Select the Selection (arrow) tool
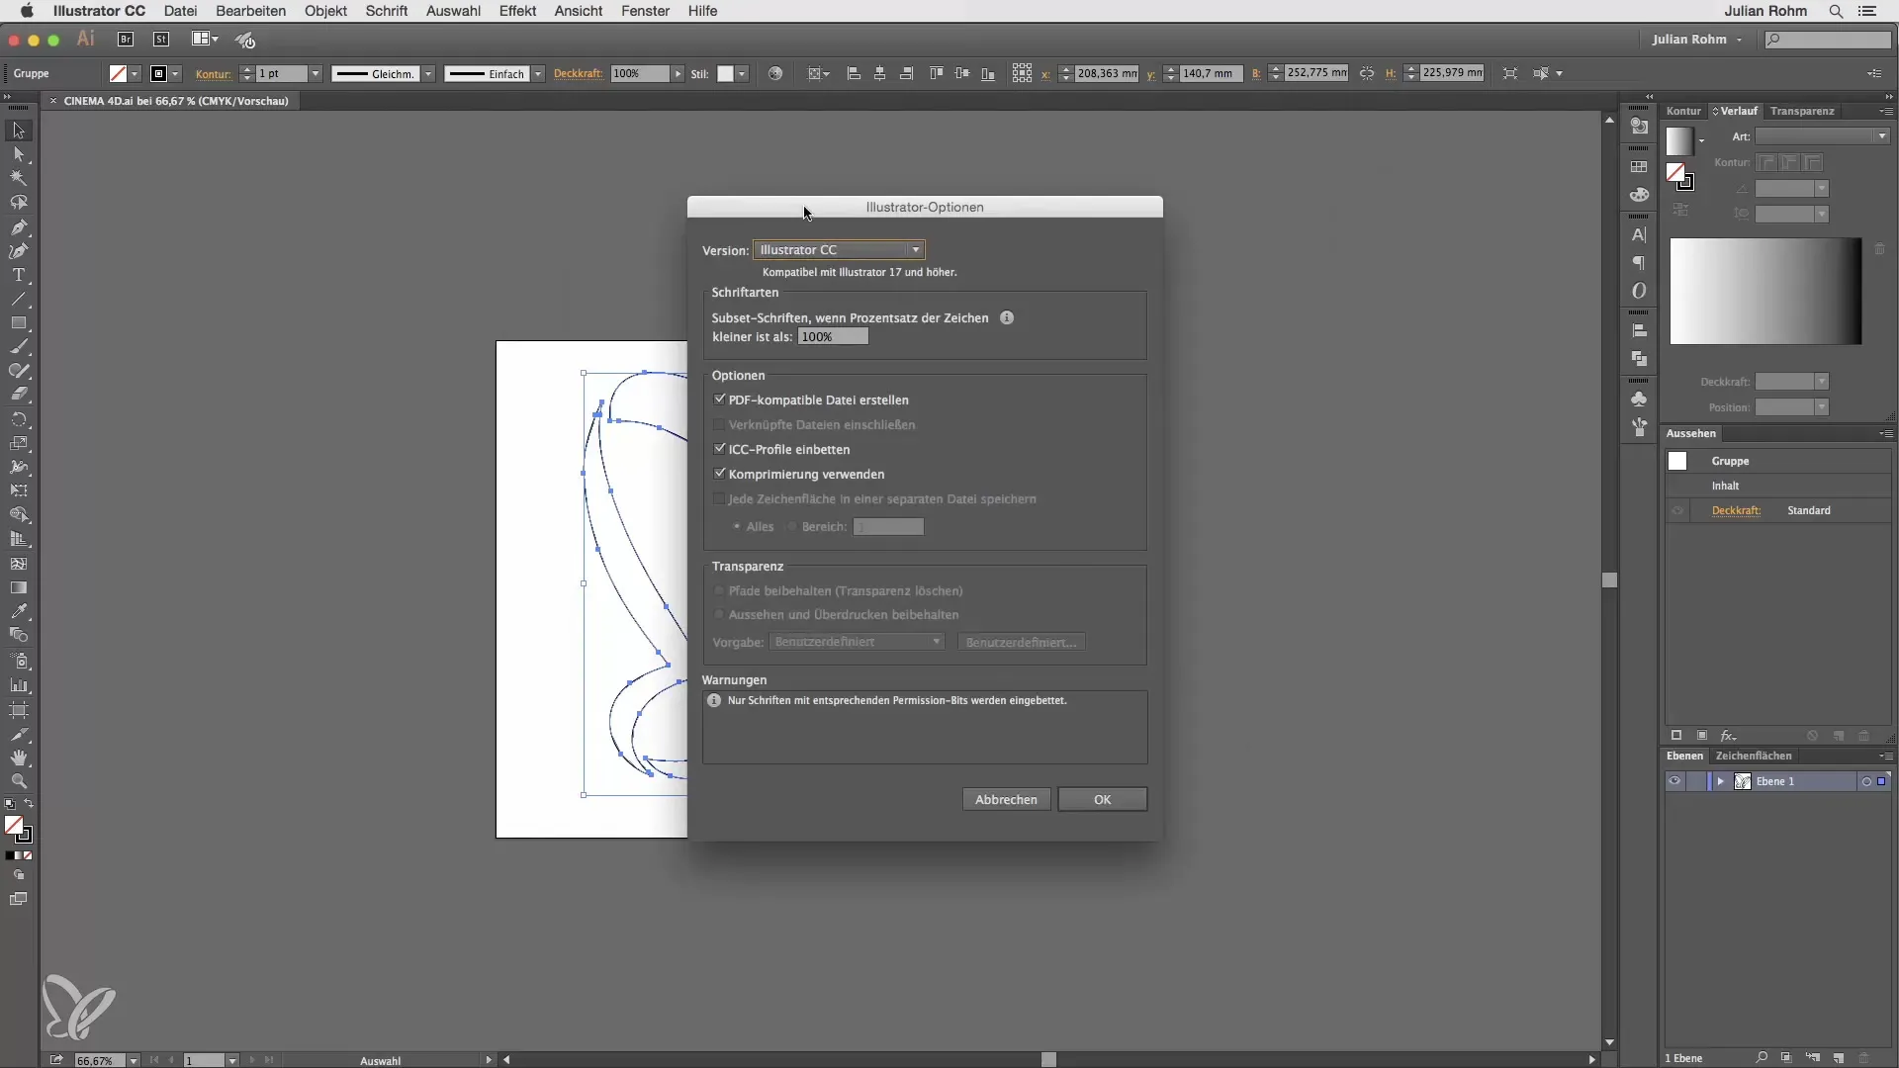This screenshot has width=1899, height=1068. point(19,131)
